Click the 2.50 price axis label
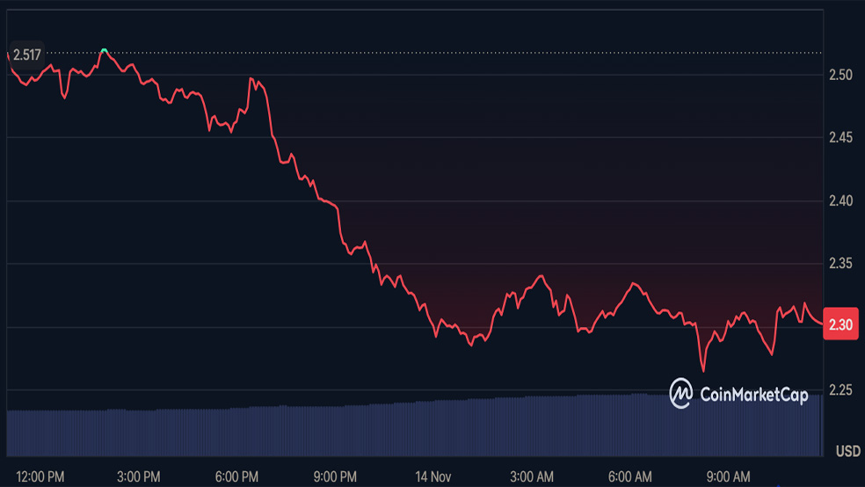Screen dimensions: 865x487 [x=841, y=75]
